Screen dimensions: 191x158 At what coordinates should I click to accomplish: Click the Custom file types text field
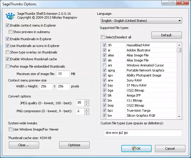coord(143,133)
